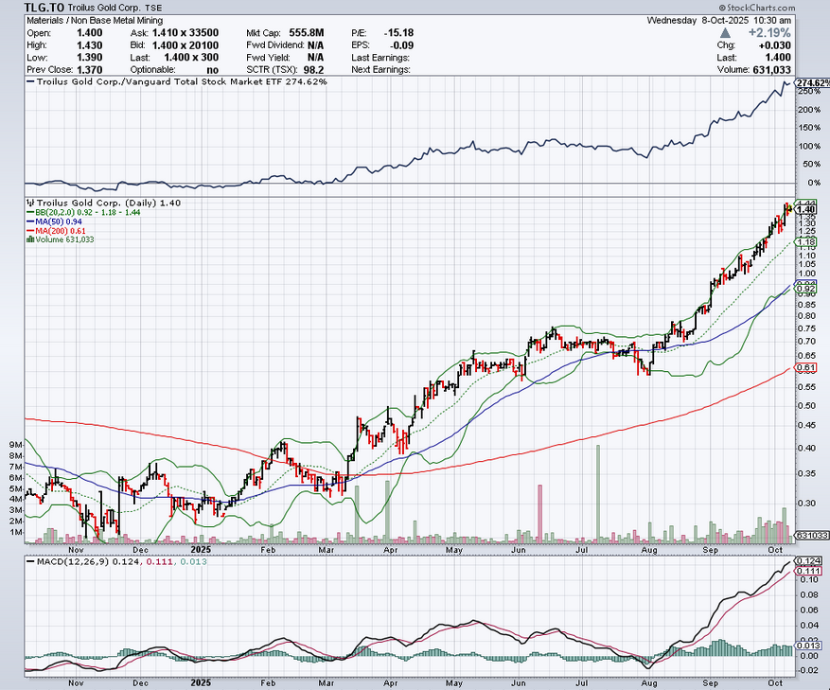Click the 1.40 last price tag on price axis
The height and width of the screenshot is (690, 830).
[x=805, y=209]
